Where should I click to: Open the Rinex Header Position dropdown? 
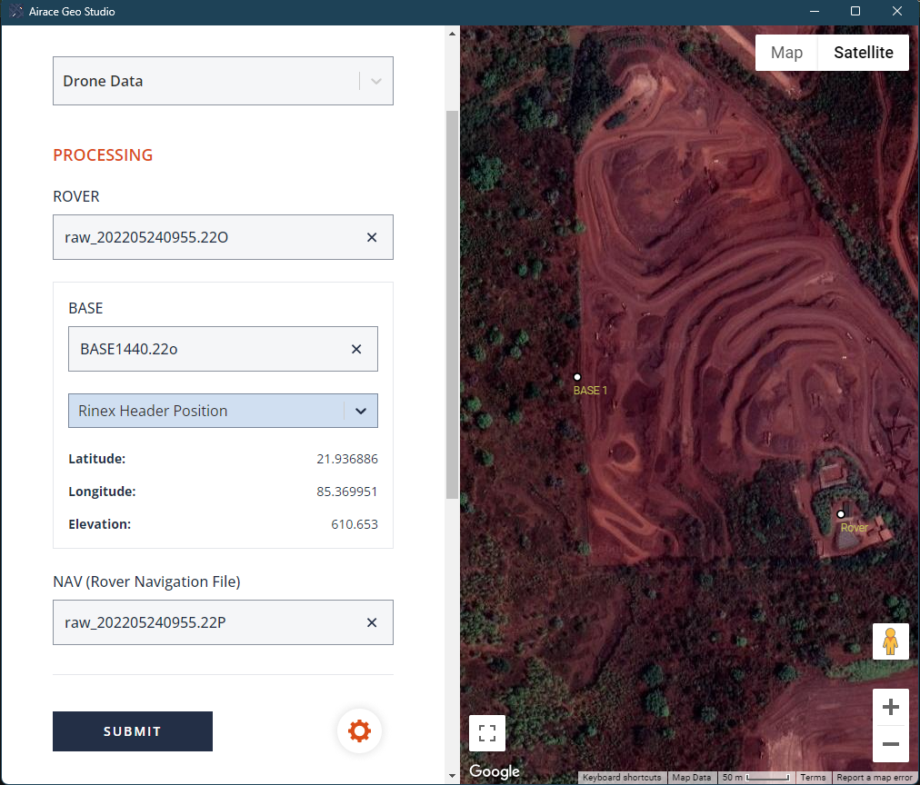tap(360, 411)
